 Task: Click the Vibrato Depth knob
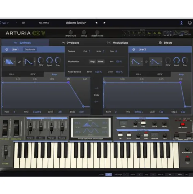(154, 123)
